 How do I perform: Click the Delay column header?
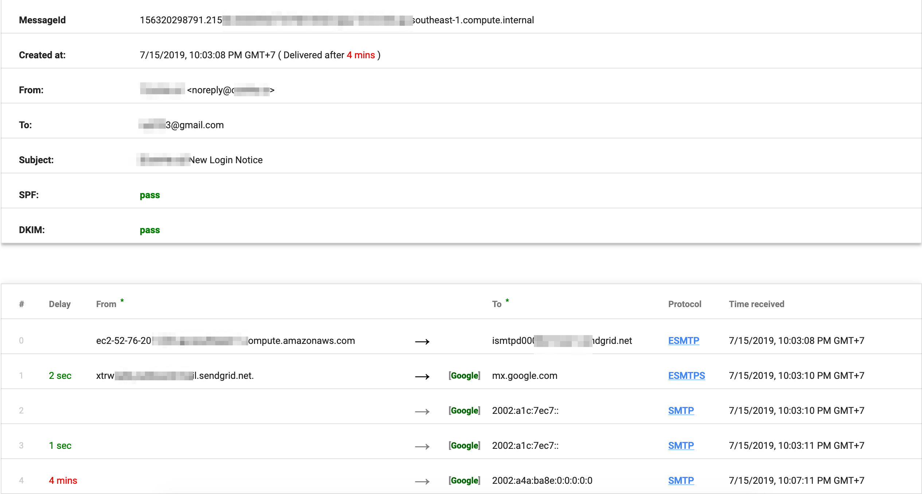[x=59, y=303]
